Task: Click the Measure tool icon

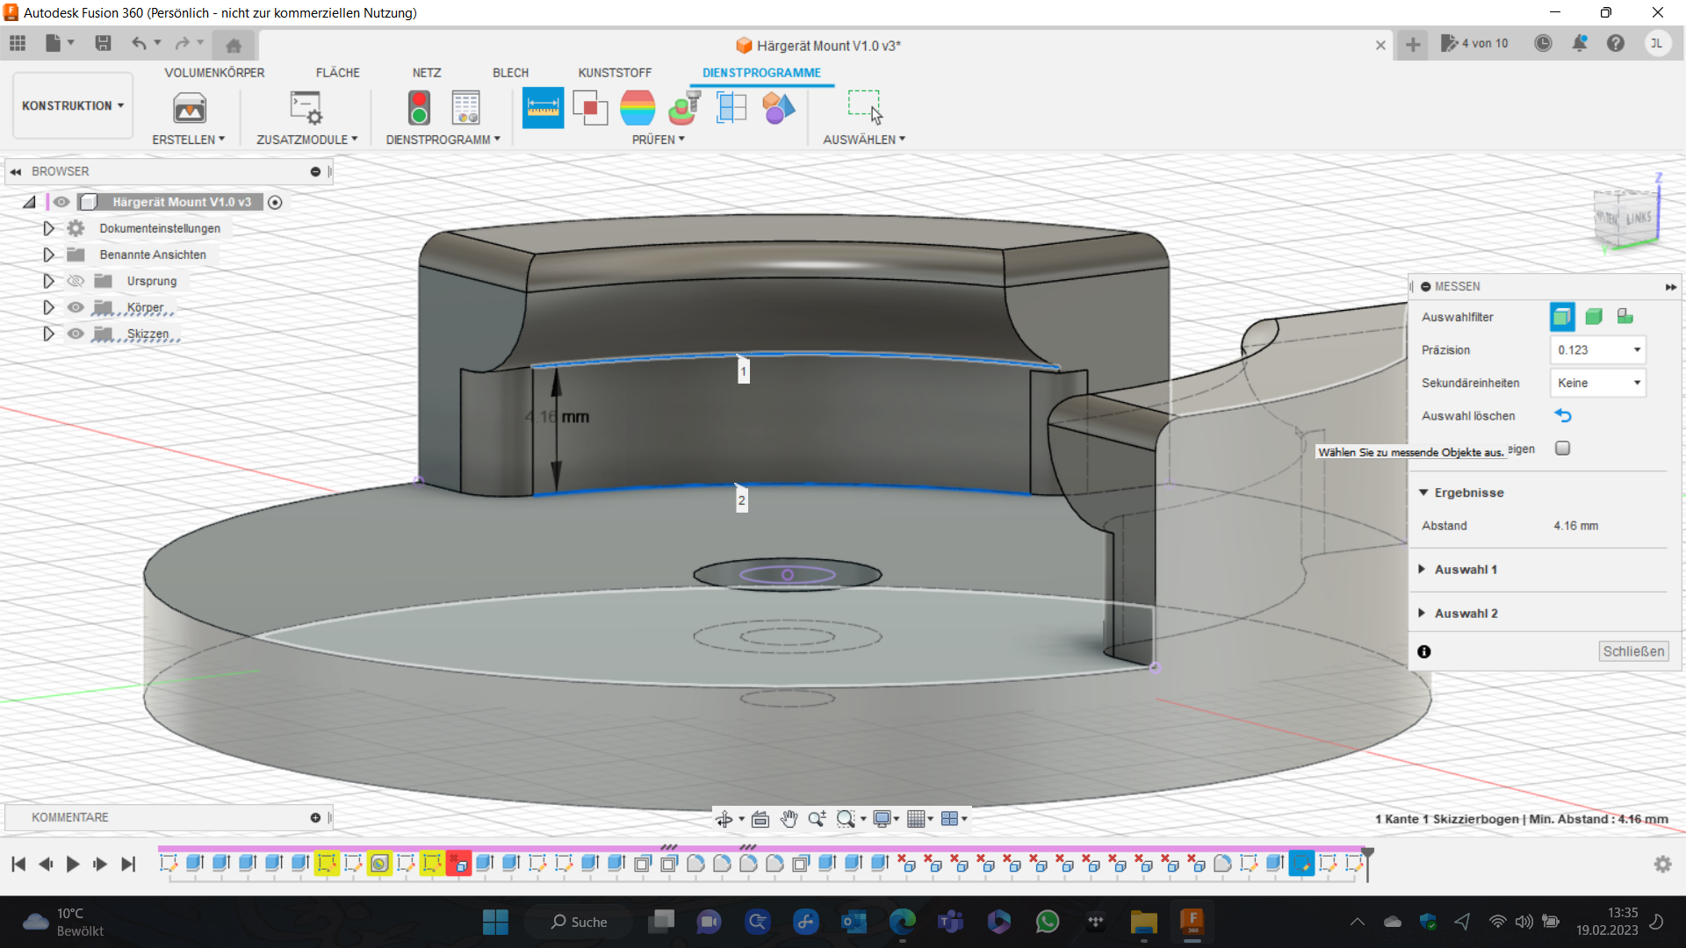Action: (x=543, y=108)
